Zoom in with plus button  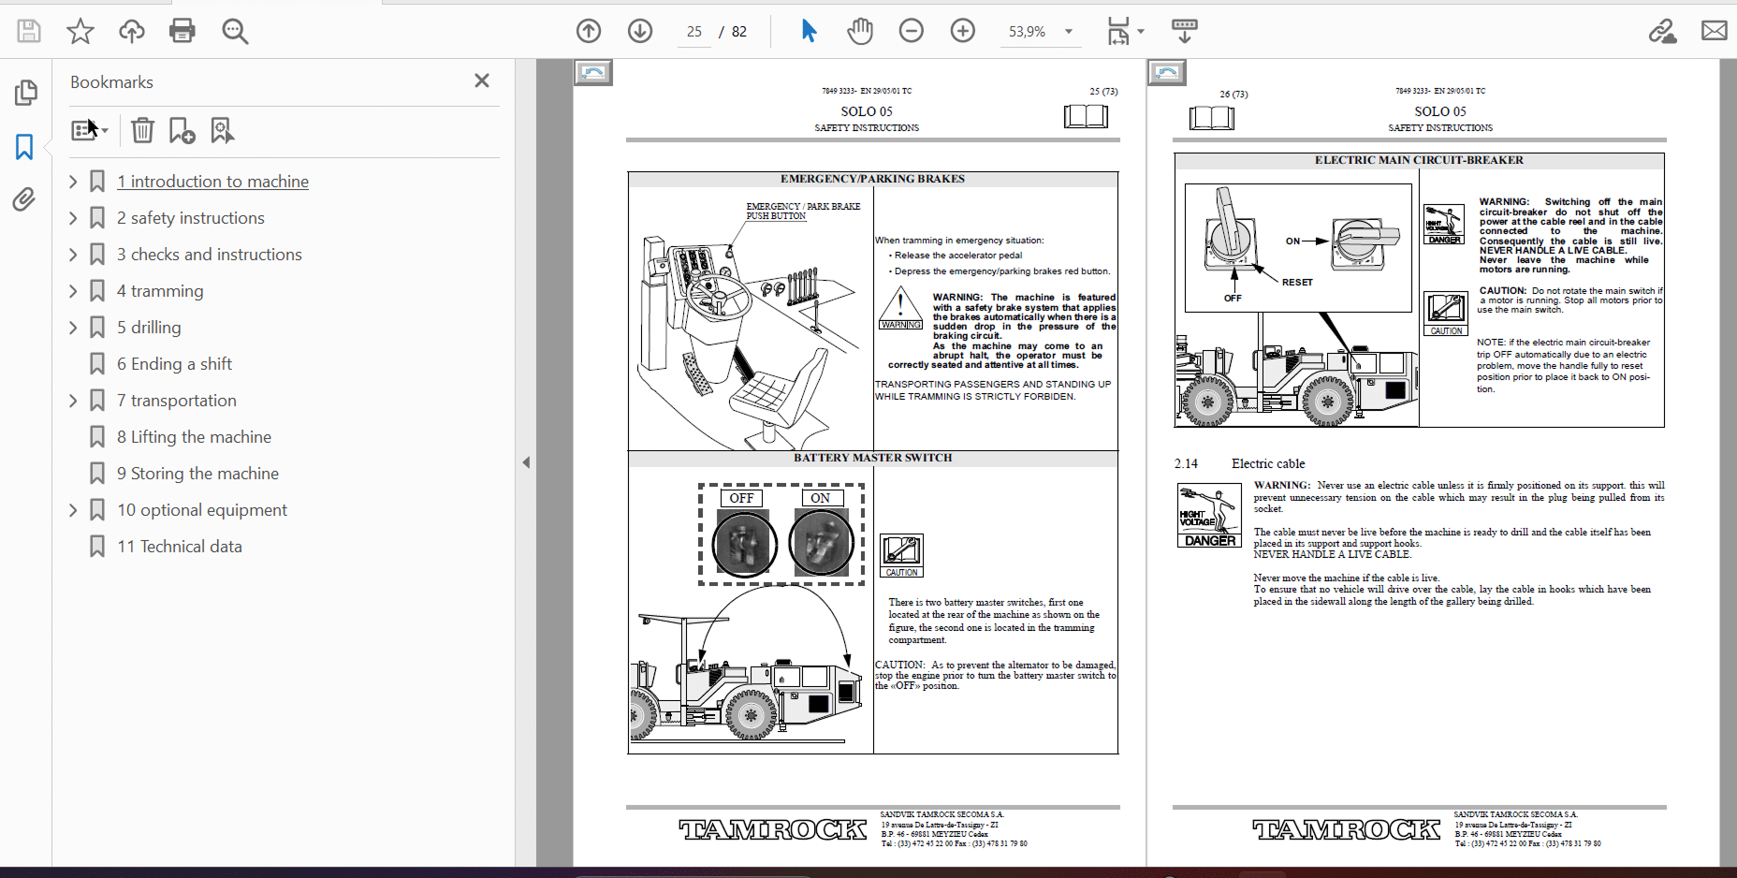pyautogui.click(x=963, y=31)
